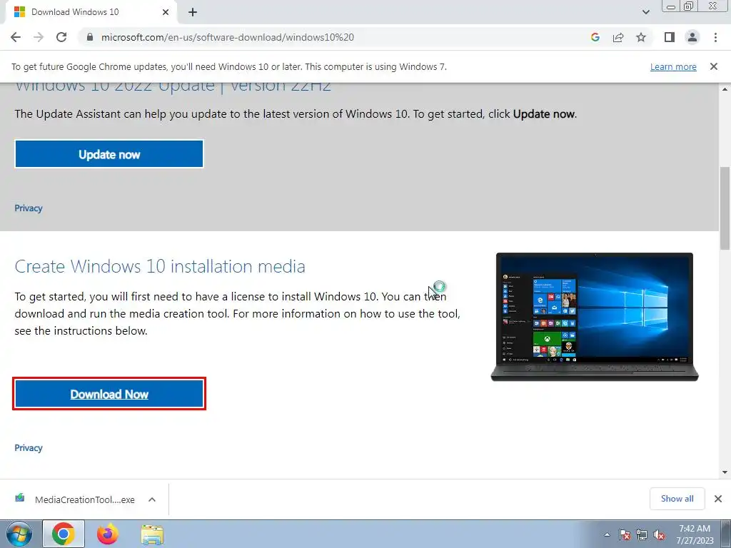Click the Action Center flag tray icon

tap(625, 534)
